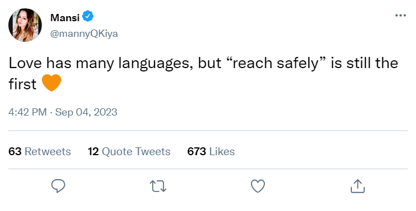Screen dimensions: 416x211
Task: Open the three-dot more options menu
Action: click(400, 16)
